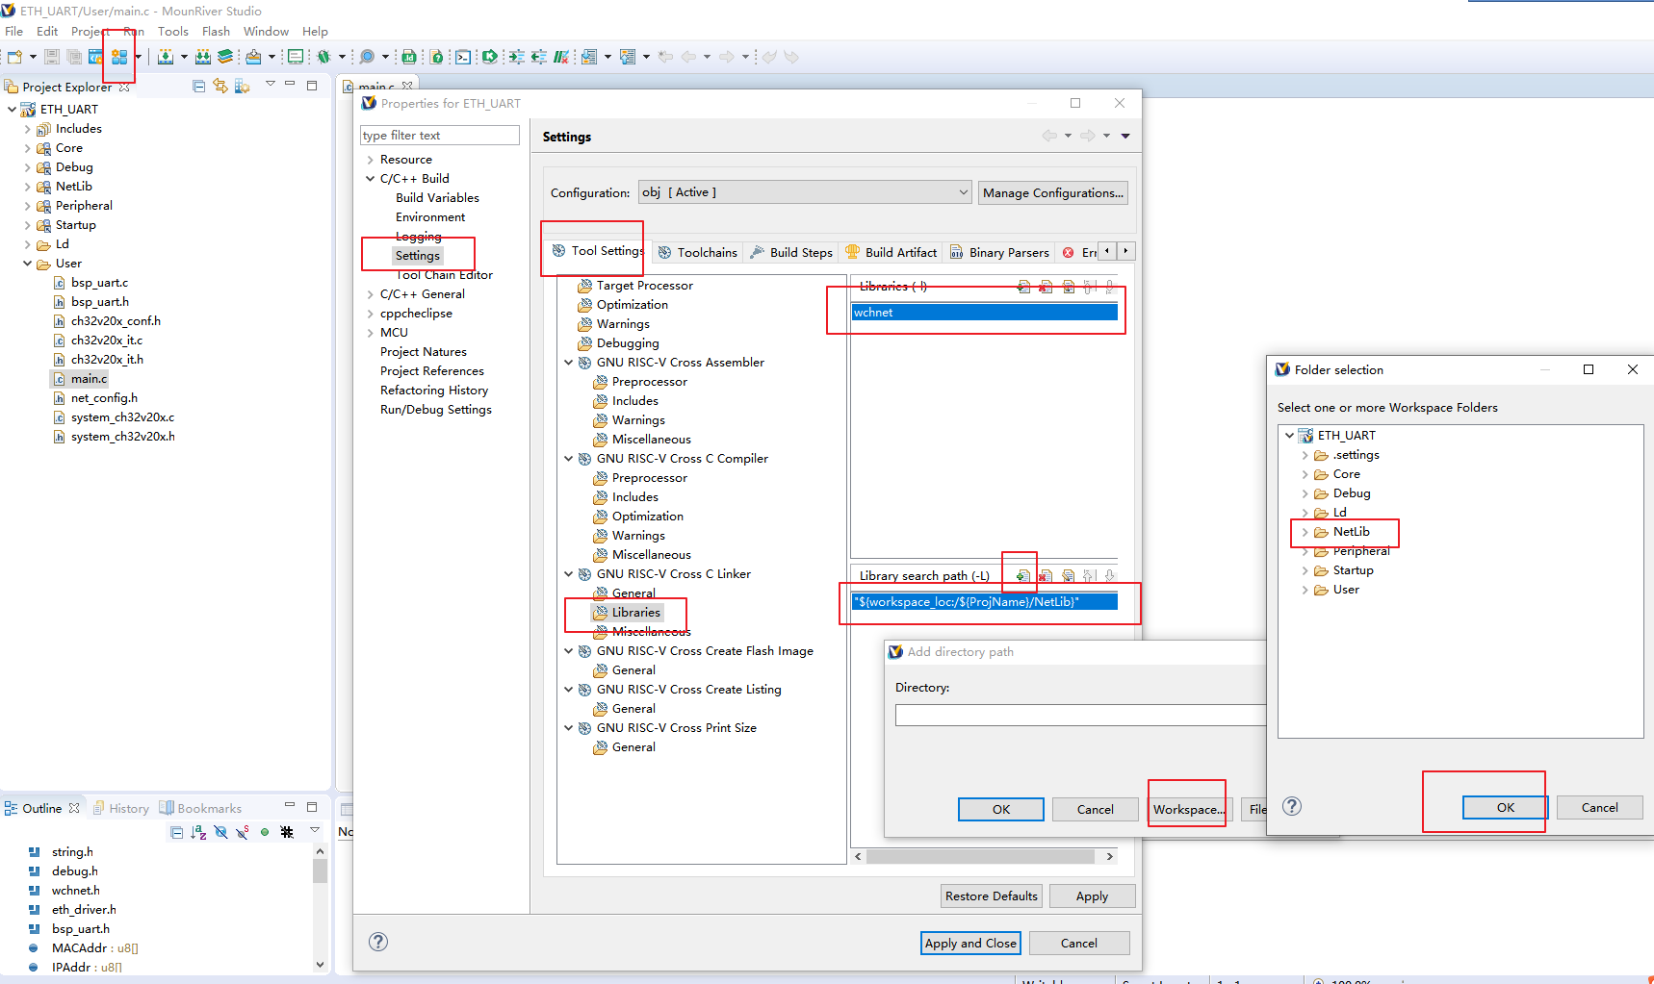Switch to the History view tab
This screenshot has width=1654, height=984.
pyautogui.click(x=120, y=808)
